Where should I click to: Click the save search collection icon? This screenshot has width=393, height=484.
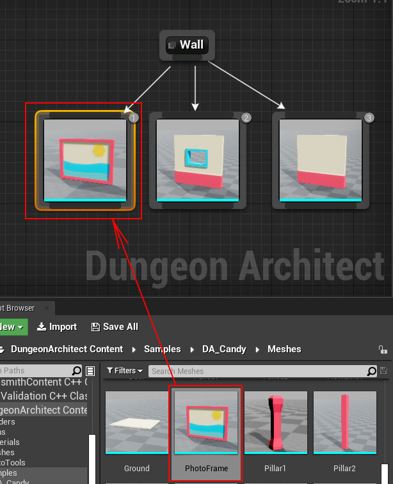tap(384, 371)
